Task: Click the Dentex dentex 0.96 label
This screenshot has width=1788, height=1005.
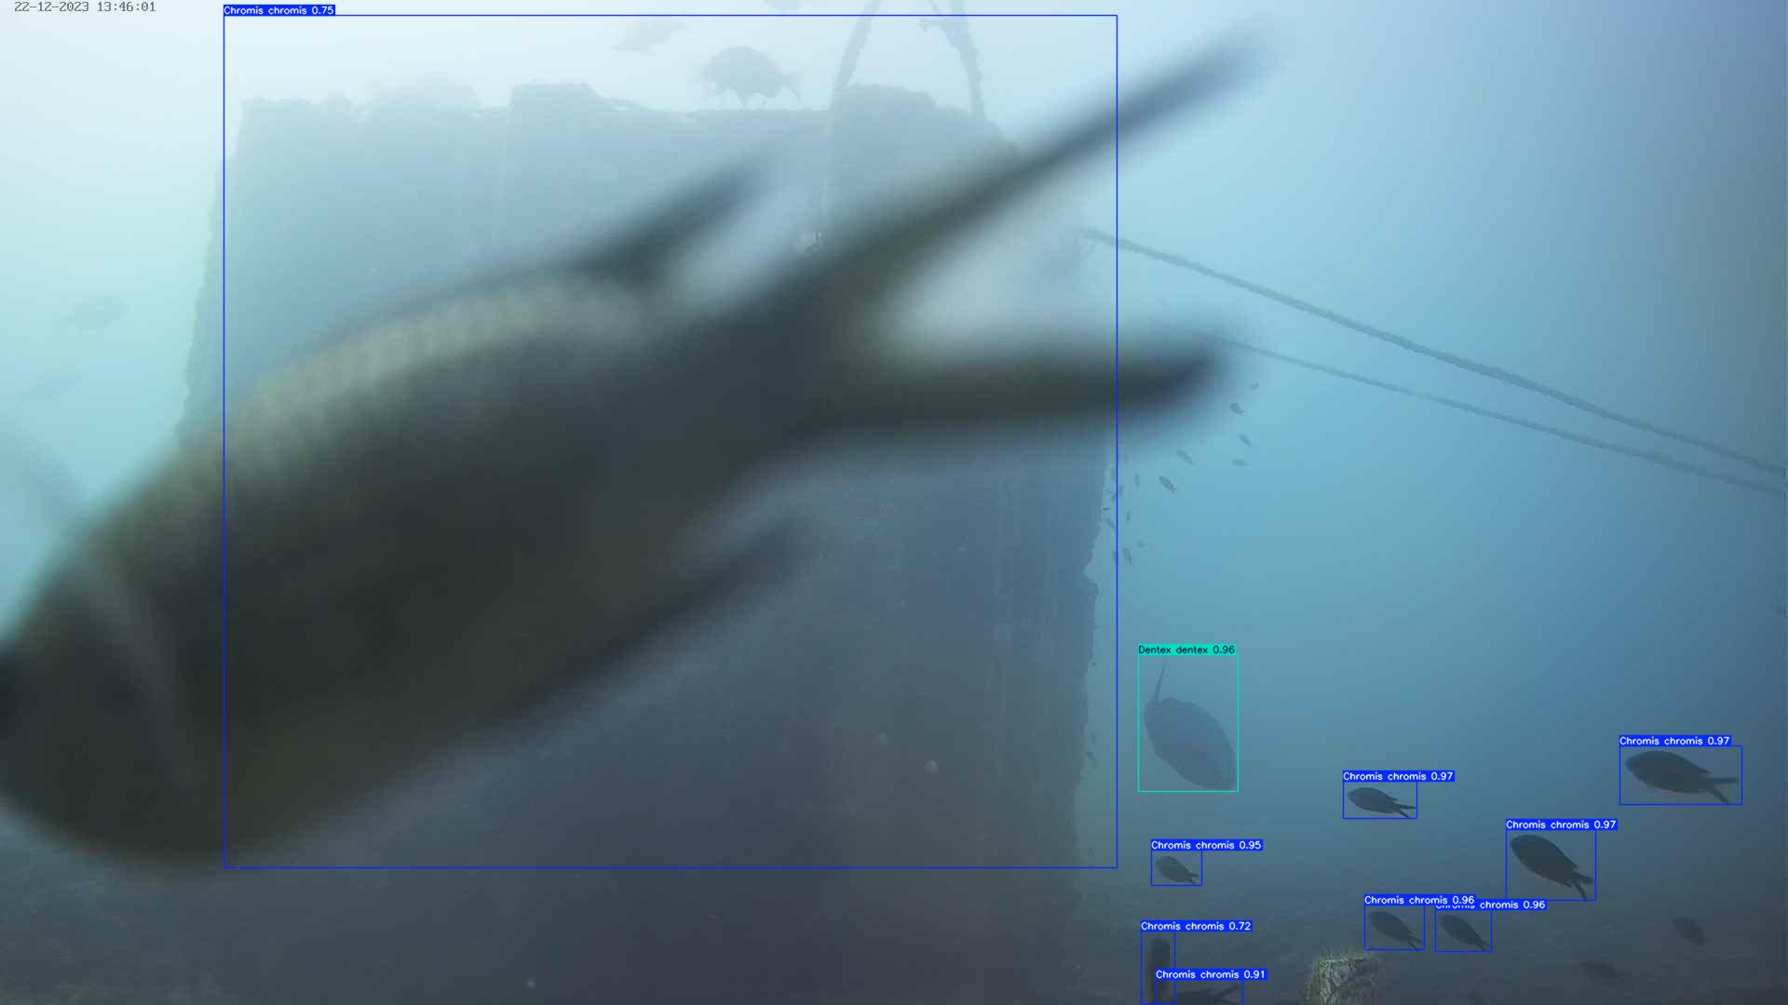Action: click(1185, 650)
